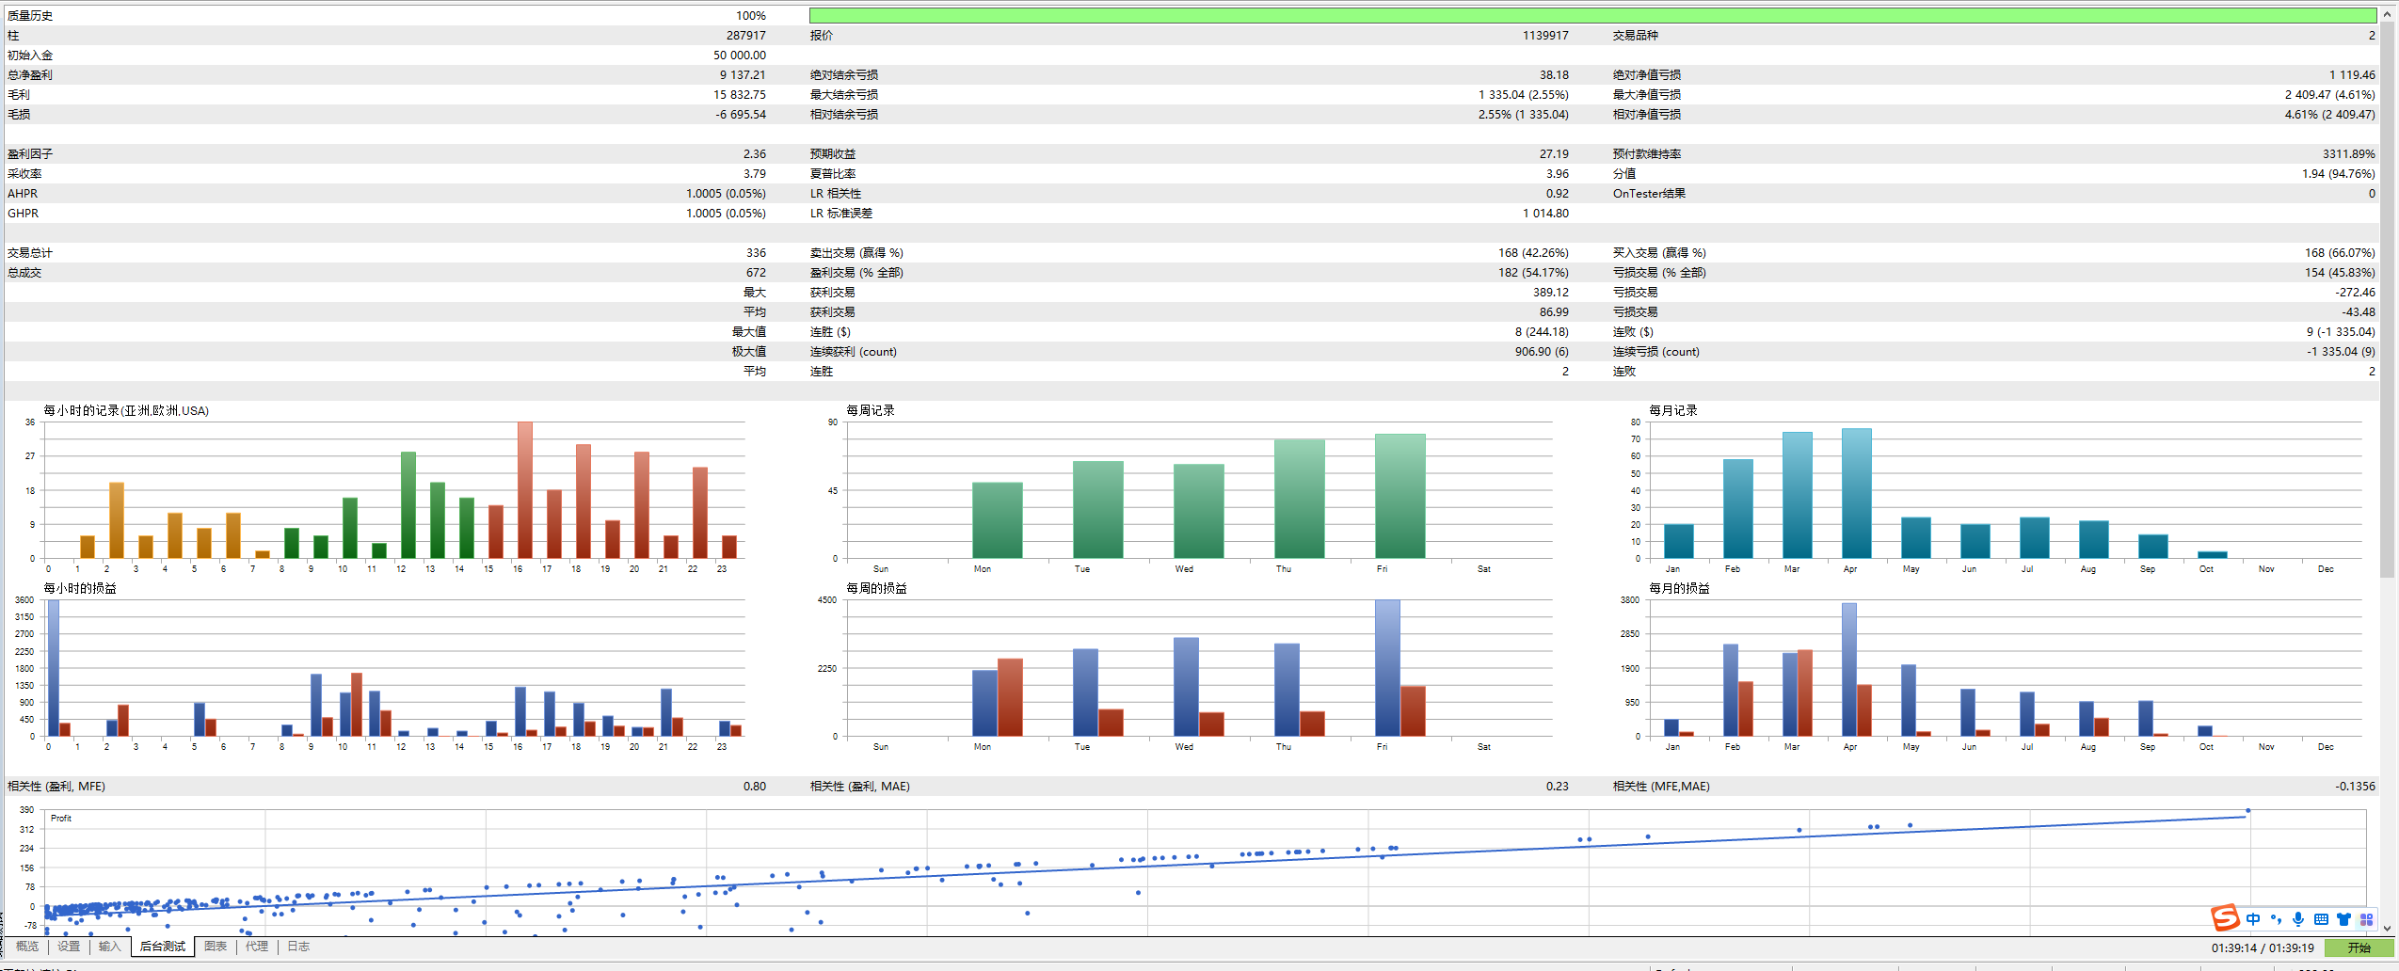Click the GHPR label

[24, 213]
